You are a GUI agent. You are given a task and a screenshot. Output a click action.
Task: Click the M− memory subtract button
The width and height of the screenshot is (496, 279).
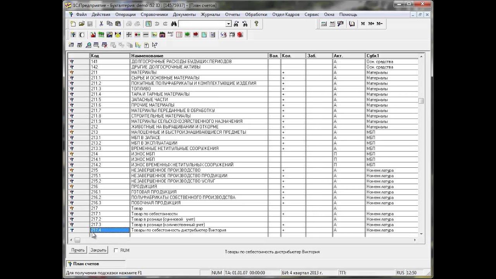379,24
